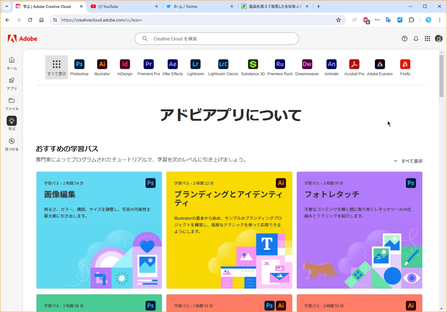Open the browser extensions puzzle icon
447x312 pixels.
411,20
